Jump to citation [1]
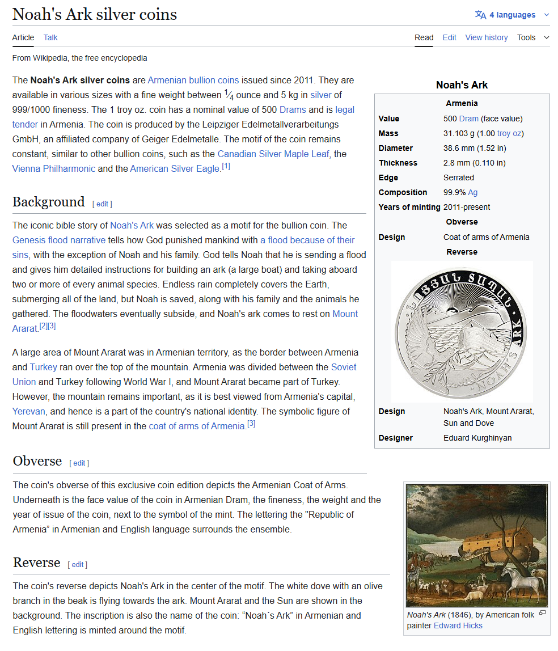Viewport: 558px width, 651px height. 226,167
